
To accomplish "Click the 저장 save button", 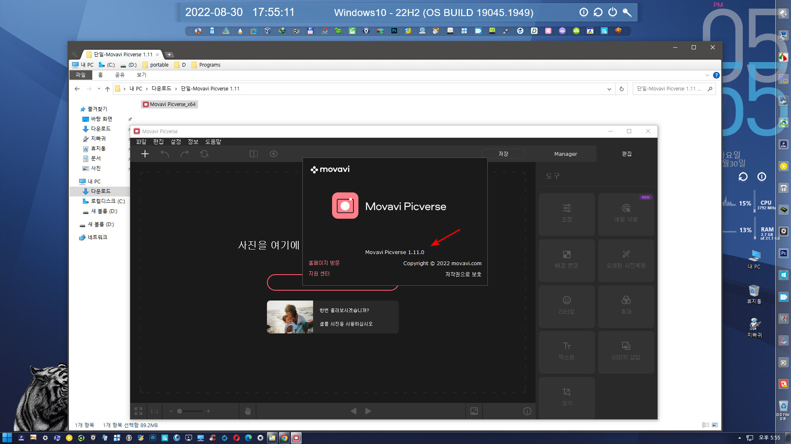I will (503, 154).
